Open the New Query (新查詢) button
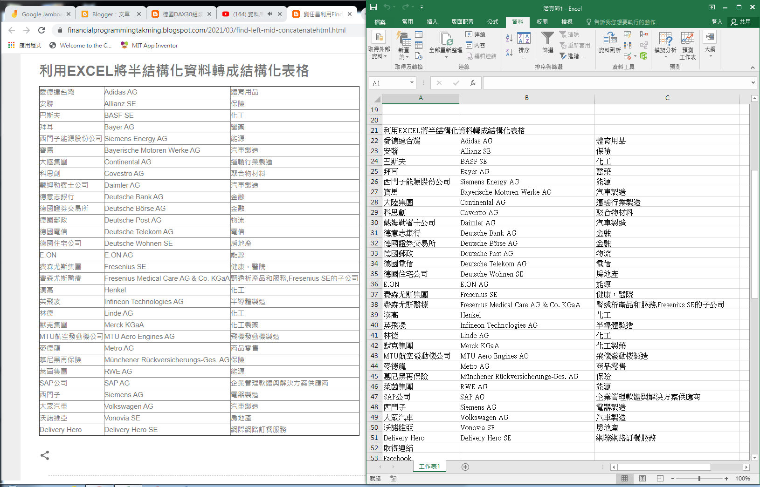Image resolution: width=760 pixels, height=487 pixels. (403, 45)
